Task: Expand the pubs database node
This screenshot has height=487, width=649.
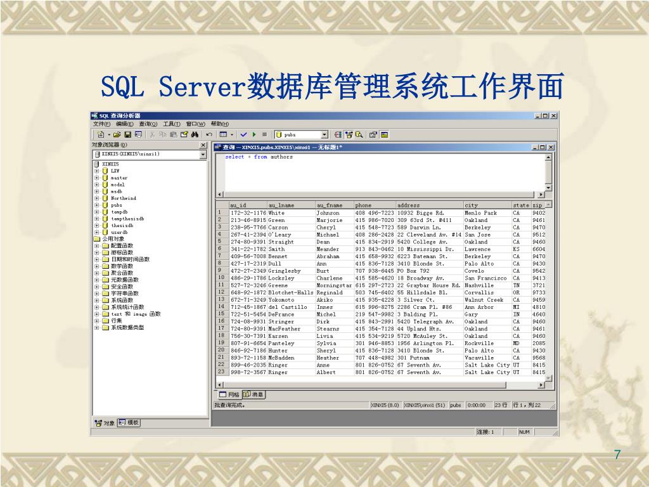Action: point(96,205)
